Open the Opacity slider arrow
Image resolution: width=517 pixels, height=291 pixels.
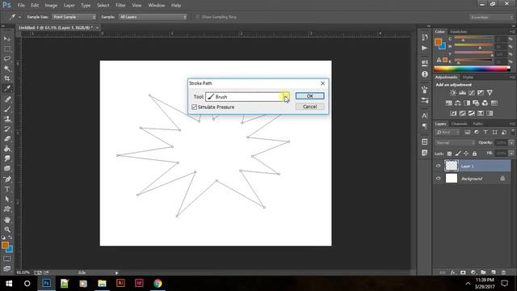click(511, 143)
